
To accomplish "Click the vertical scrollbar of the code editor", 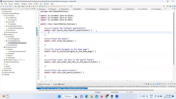I will pos(174,38).
